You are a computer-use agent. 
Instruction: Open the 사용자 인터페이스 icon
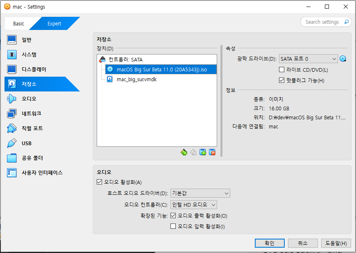(x=11, y=173)
